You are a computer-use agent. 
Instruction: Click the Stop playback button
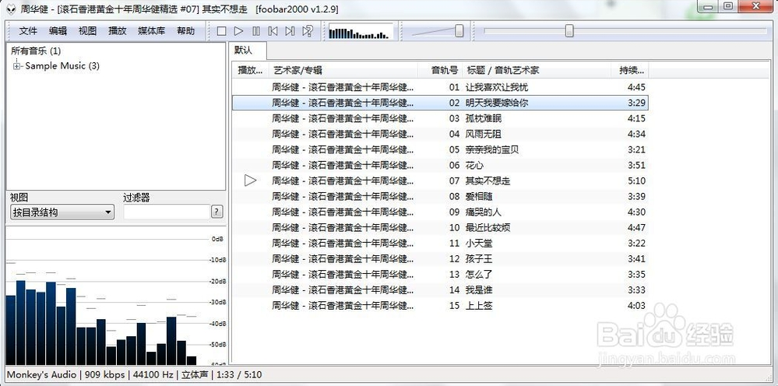222,31
